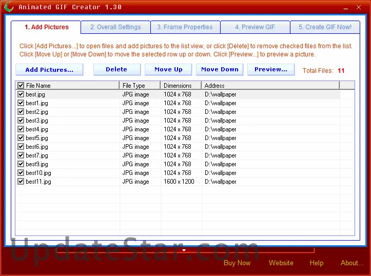Viewport: 371px width, 276px height.
Task: Select the best6.jpg file name
Action: (x=37, y=147)
